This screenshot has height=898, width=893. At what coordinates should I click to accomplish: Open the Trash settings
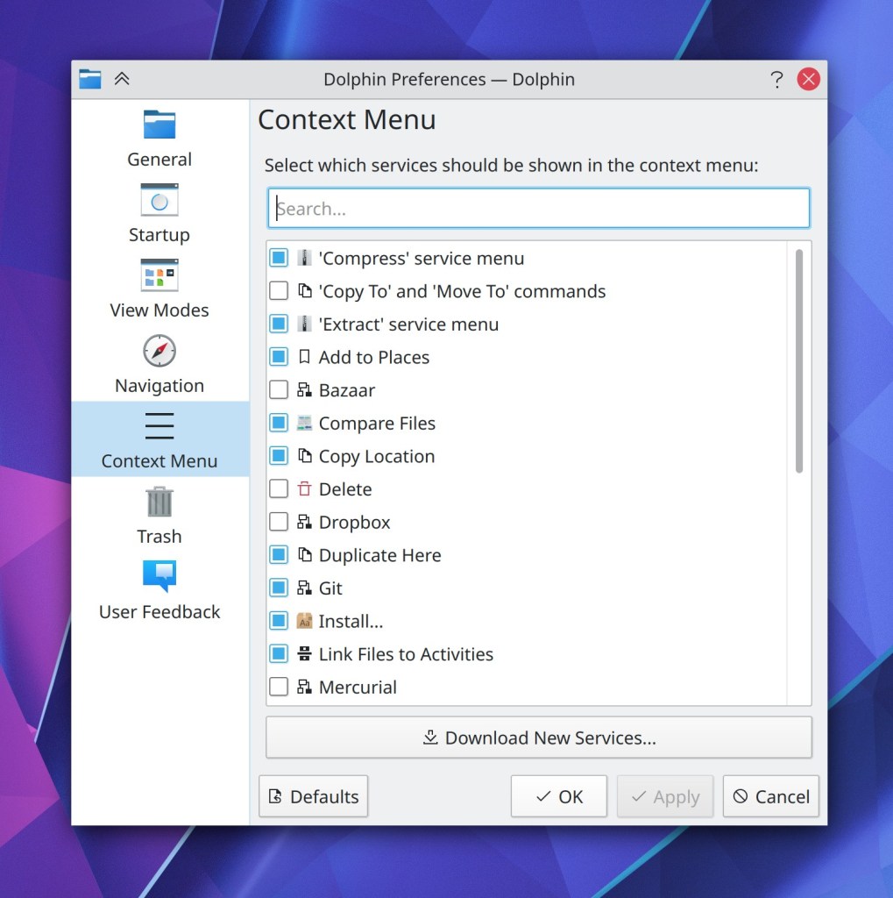159,515
